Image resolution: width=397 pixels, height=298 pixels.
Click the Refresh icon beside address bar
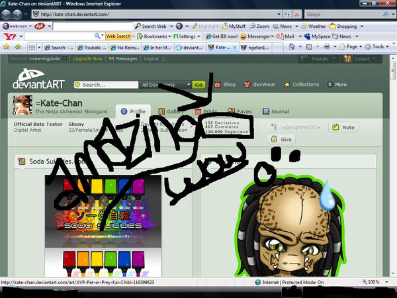click(x=287, y=14)
